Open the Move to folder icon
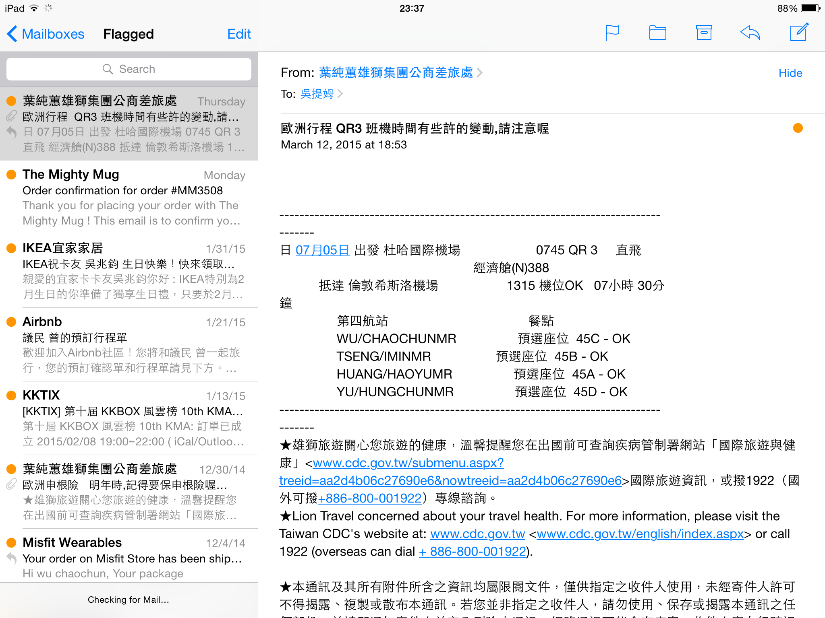 [x=657, y=33]
